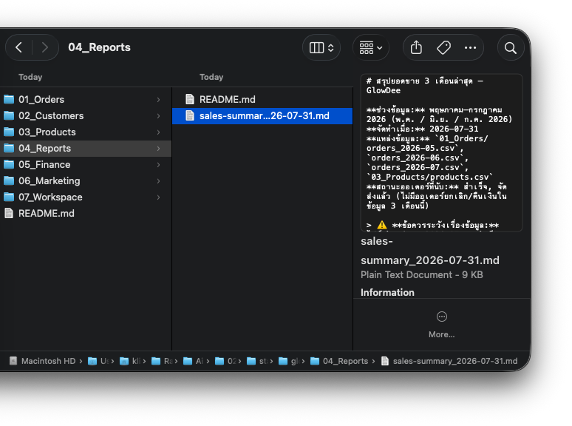Image resolution: width=572 pixels, height=426 pixels.
Task: Click the text preview of the sales summary
Action: point(441,152)
